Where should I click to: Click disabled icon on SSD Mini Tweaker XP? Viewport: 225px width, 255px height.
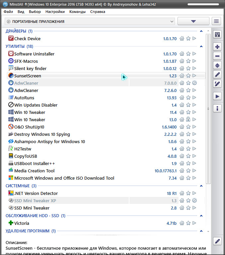pyautogui.click(x=194, y=200)
